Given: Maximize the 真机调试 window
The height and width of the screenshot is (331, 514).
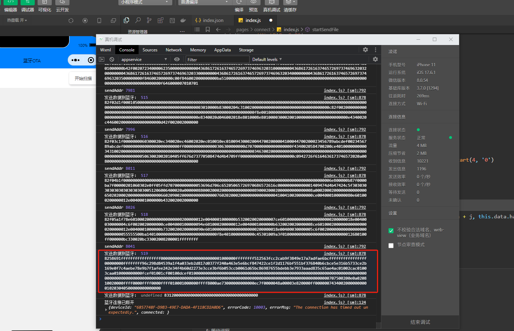Looking at the screenshot, I should (x=435, y=39).
